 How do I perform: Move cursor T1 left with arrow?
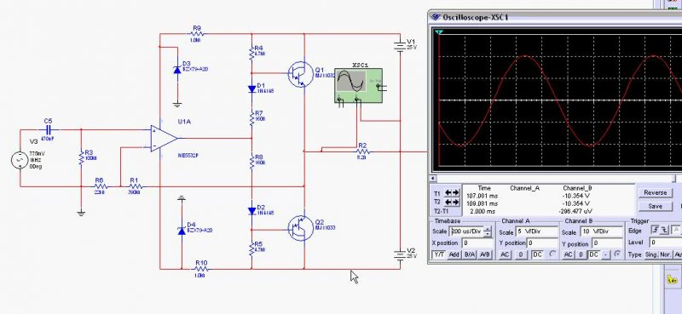point(448,192)
